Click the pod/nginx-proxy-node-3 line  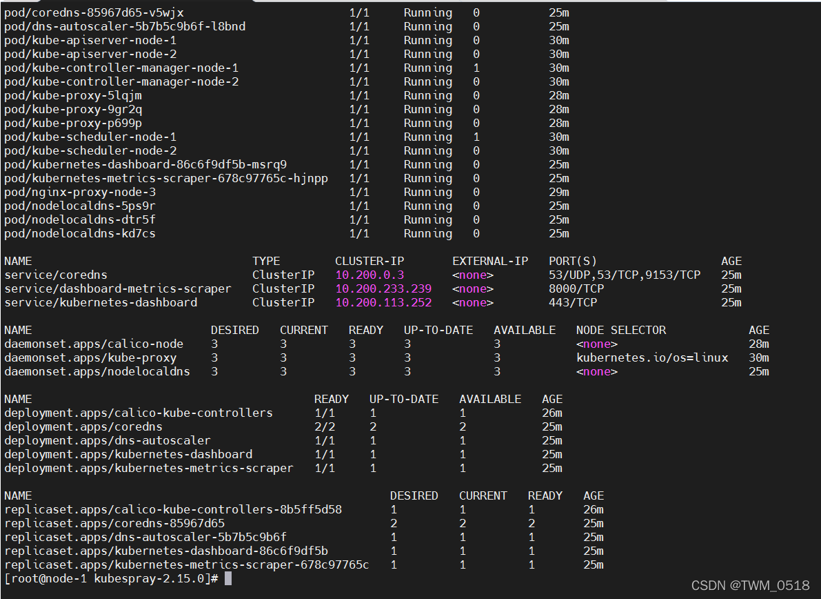[80, 192]
